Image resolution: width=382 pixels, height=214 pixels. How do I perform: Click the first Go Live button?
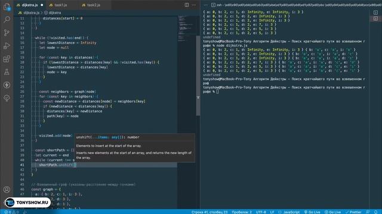[x=312, y=212]
